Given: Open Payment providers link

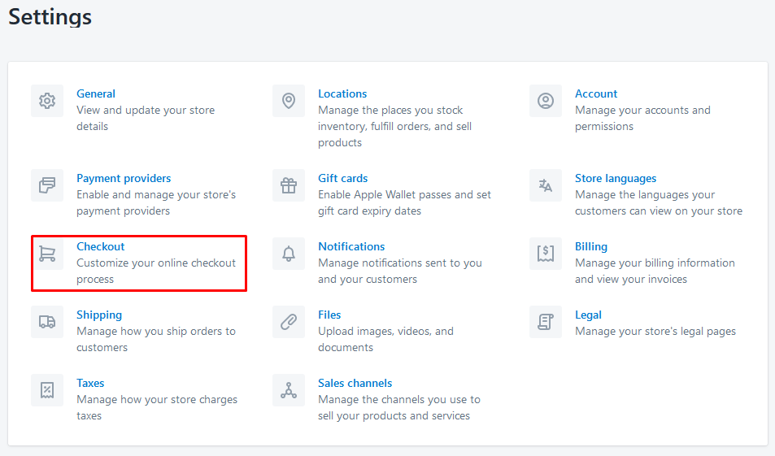Looking at the screenshot, I should [124, 178].
